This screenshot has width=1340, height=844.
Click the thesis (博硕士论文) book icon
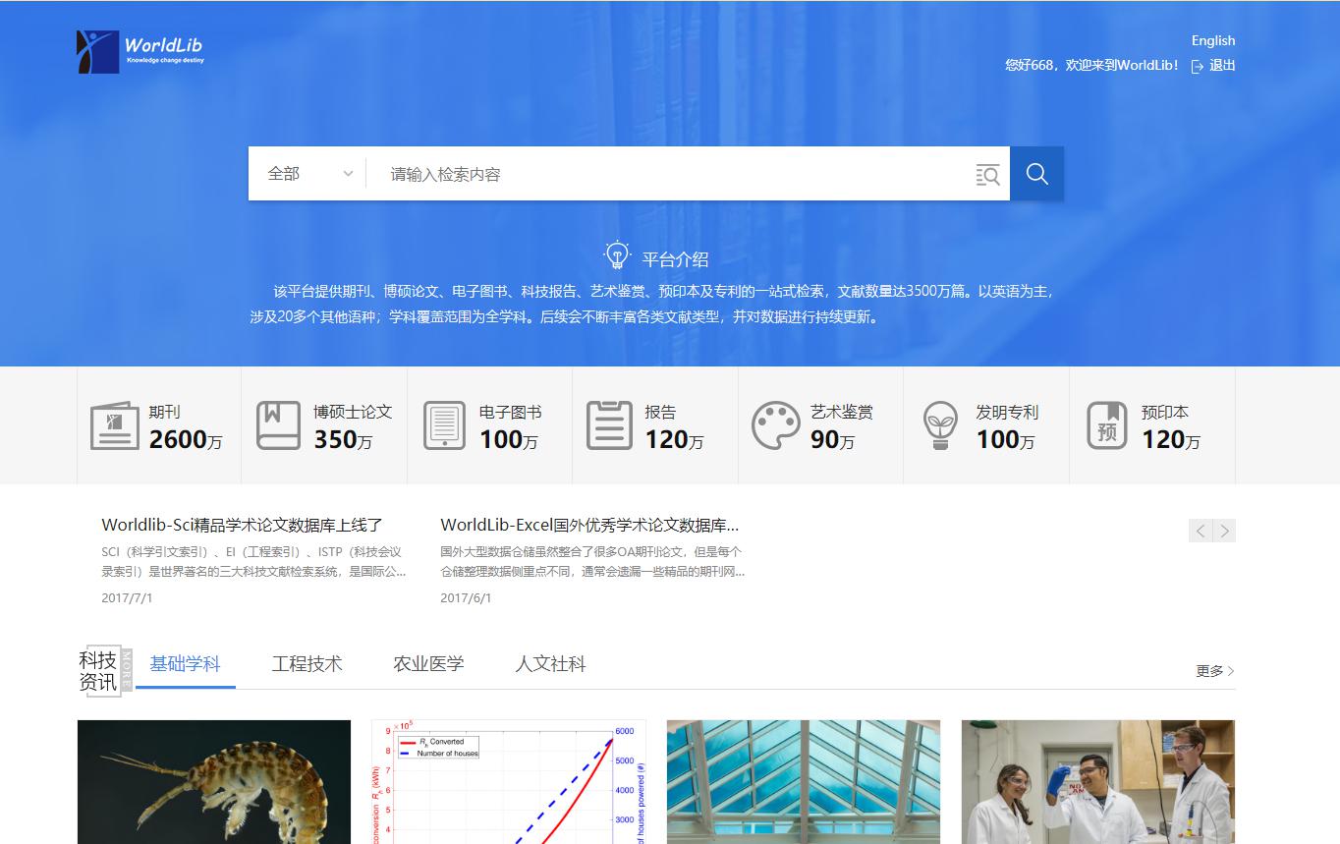(278, 425)
